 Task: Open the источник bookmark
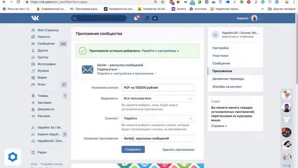(198, 9)
